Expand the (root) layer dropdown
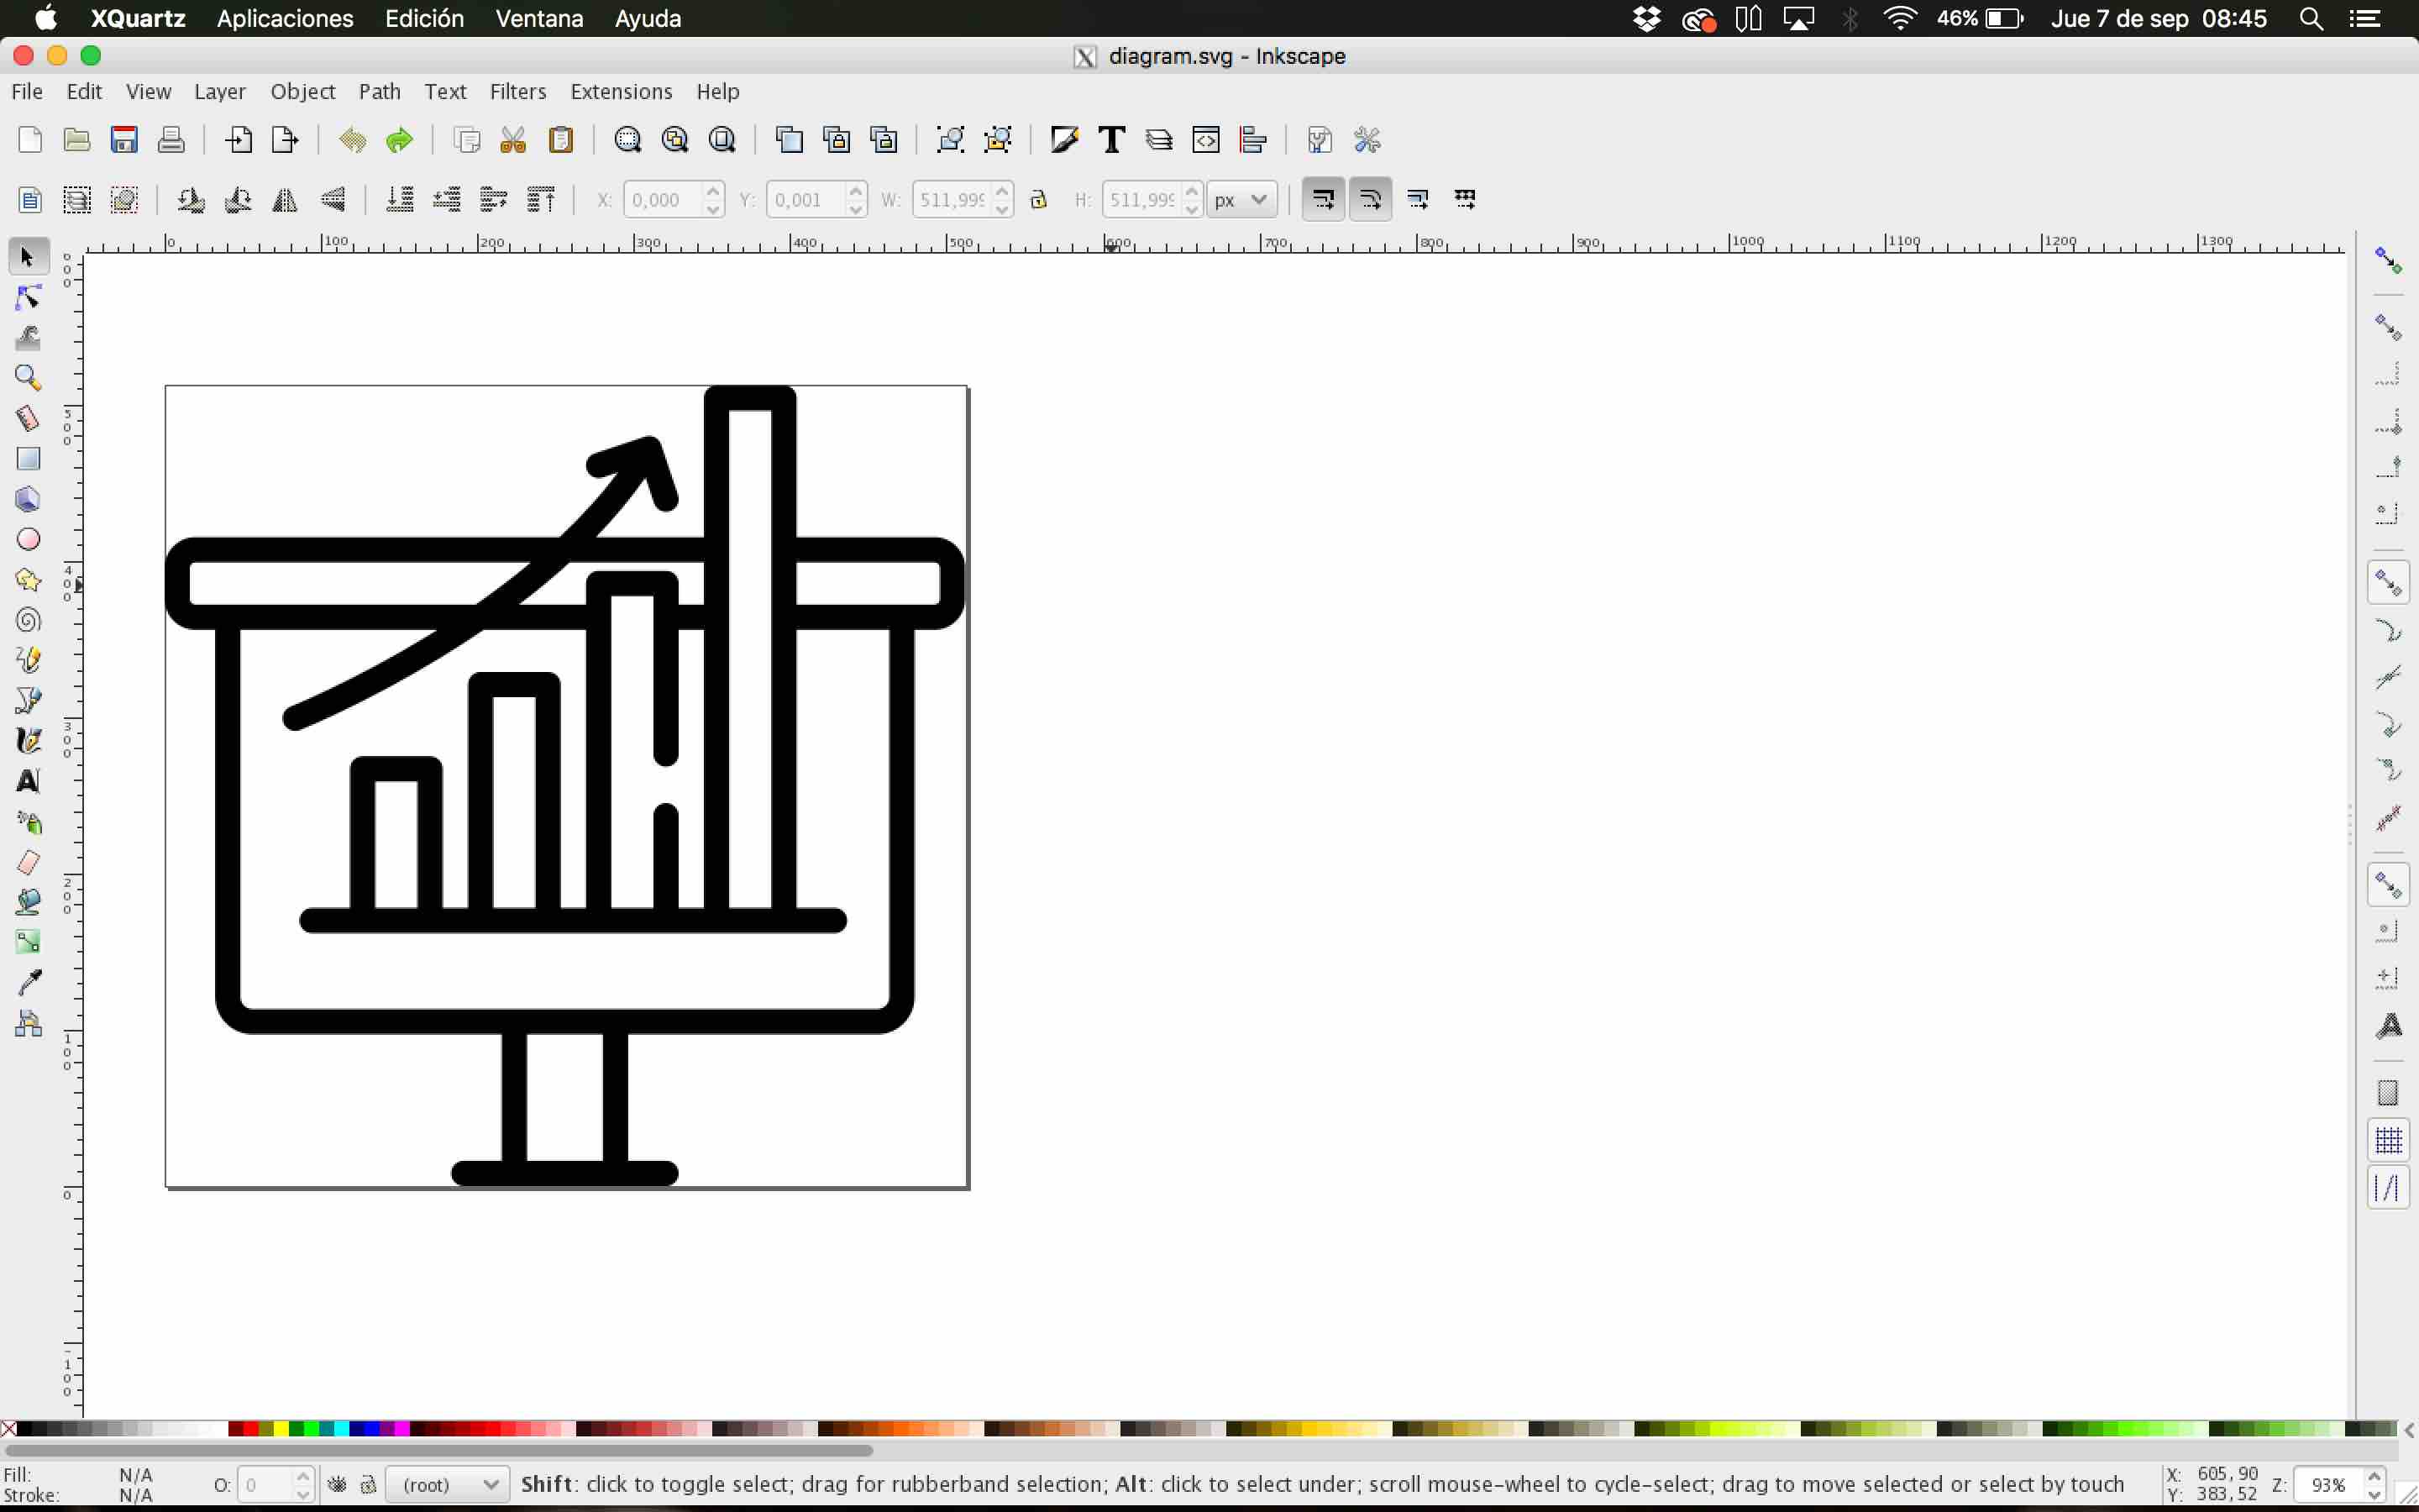 pos(449,1485)
